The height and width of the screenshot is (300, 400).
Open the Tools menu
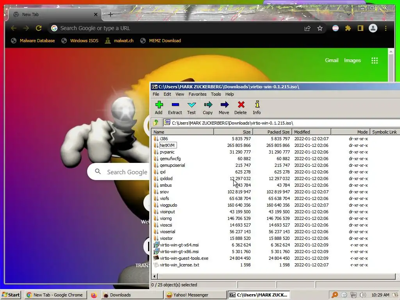pos(216,94)
